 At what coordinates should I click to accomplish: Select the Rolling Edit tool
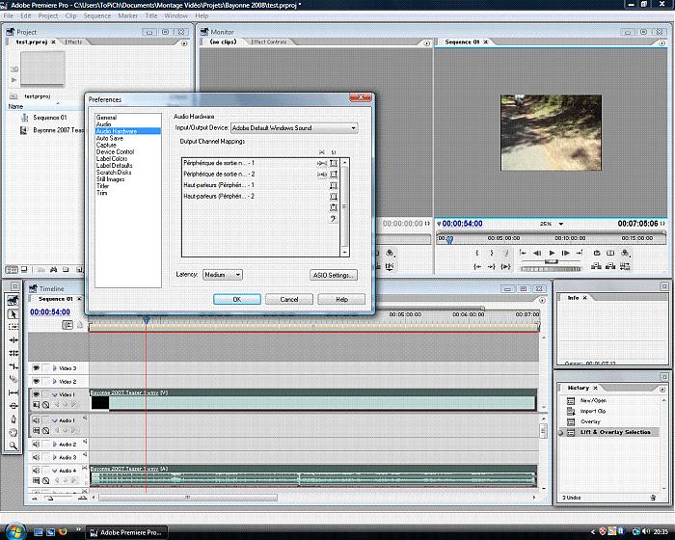(x=13, y=353)
